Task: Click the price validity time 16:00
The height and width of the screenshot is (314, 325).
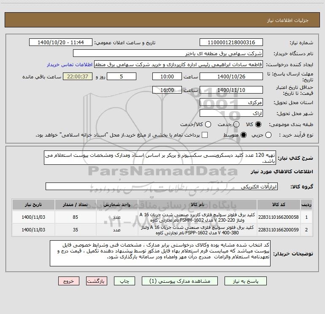Action: pyautogui.click(x=167, y=90)
